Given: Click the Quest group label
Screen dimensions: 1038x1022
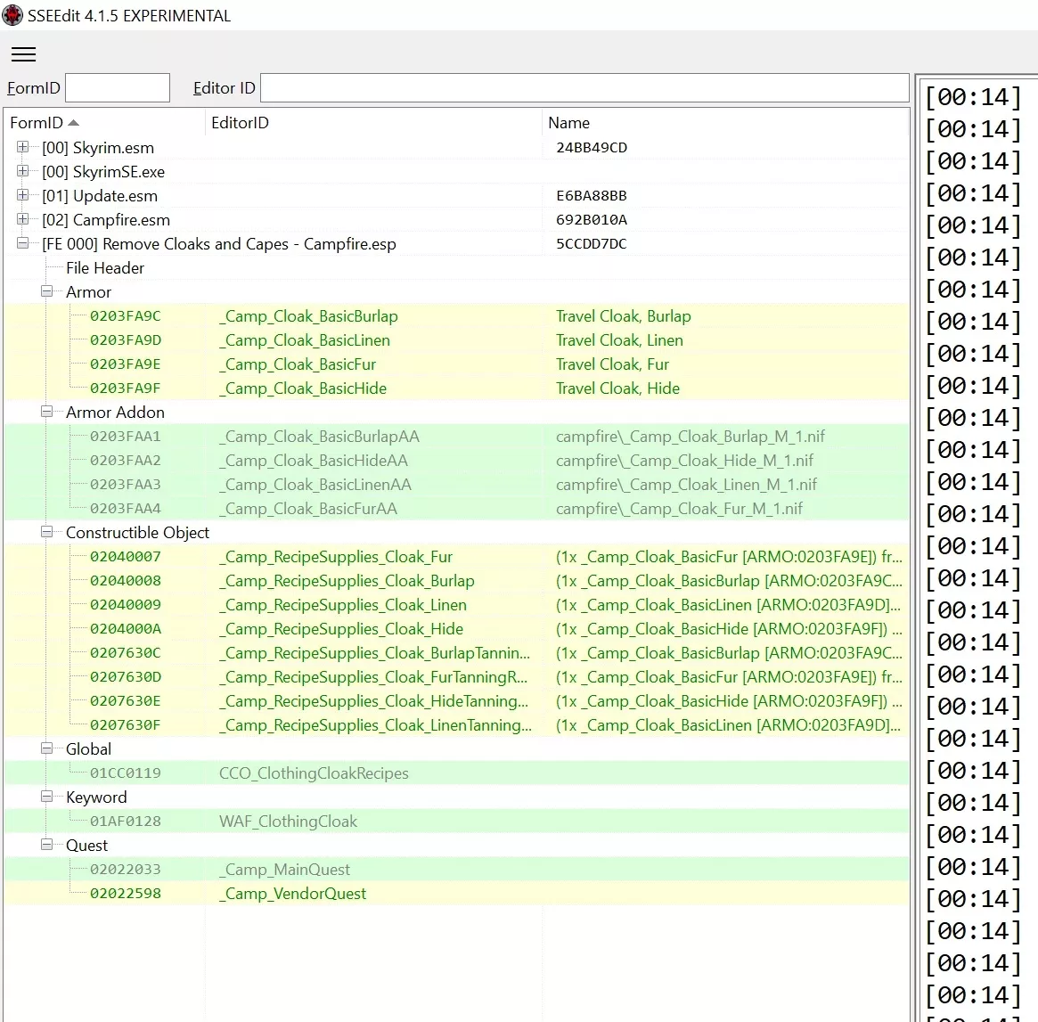Looking at the screenshot, I should point(86,846).
